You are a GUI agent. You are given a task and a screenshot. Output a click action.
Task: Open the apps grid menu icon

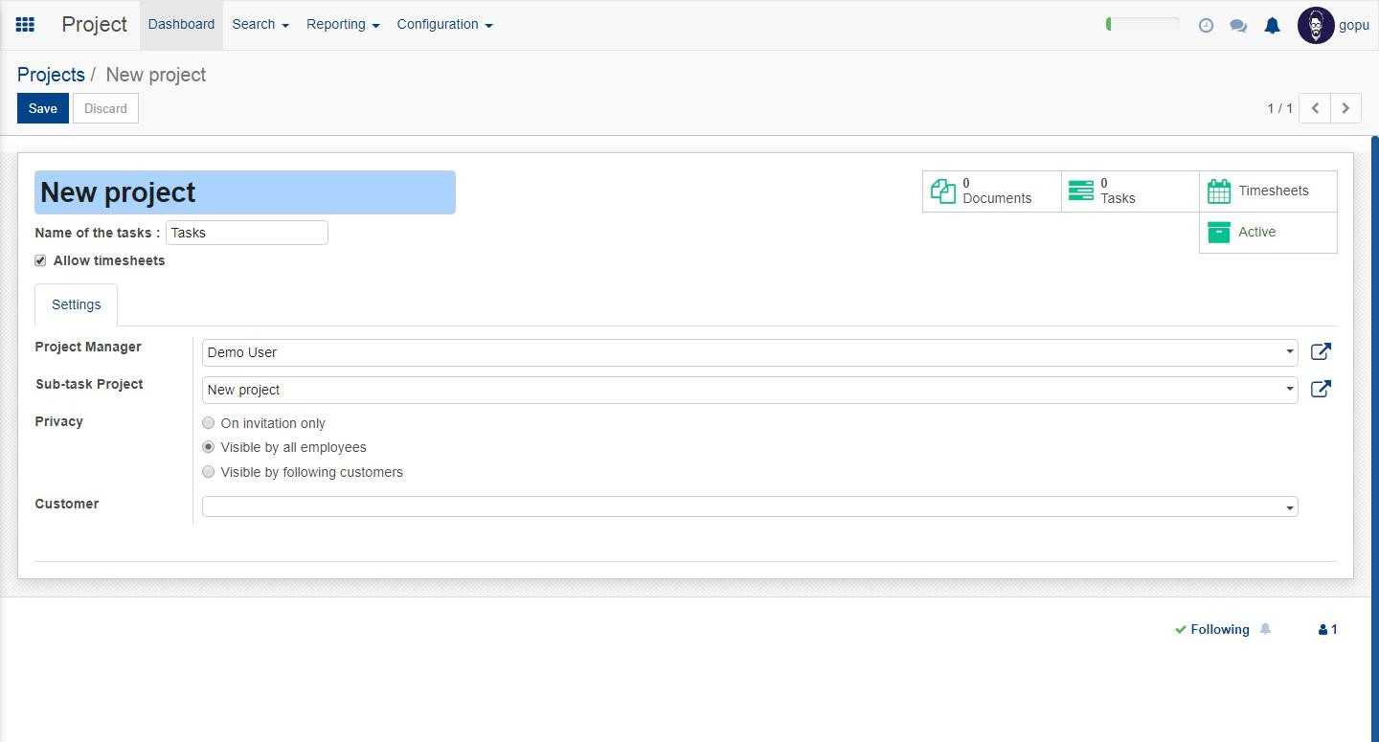(26, 25)
